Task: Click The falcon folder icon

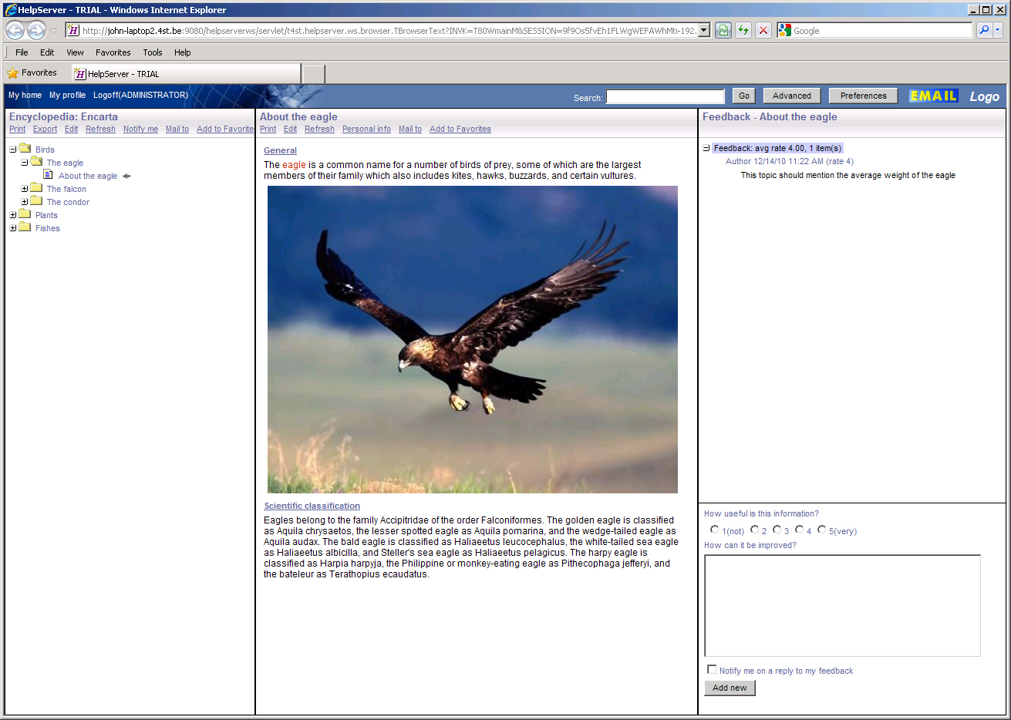Action: coord(36,188)
